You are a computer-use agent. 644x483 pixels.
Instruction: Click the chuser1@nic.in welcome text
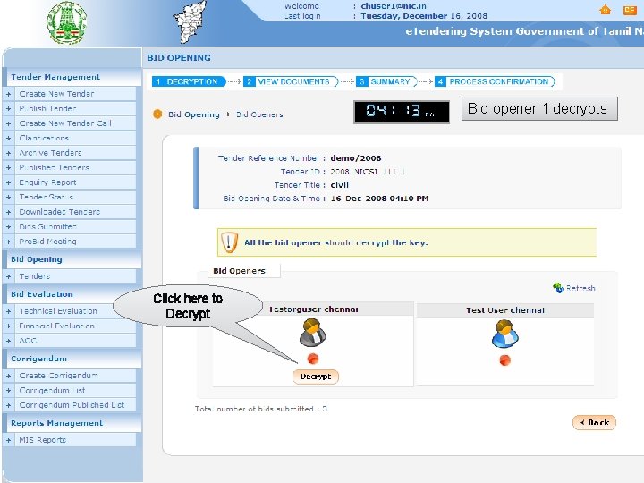(x=394, y=6)
